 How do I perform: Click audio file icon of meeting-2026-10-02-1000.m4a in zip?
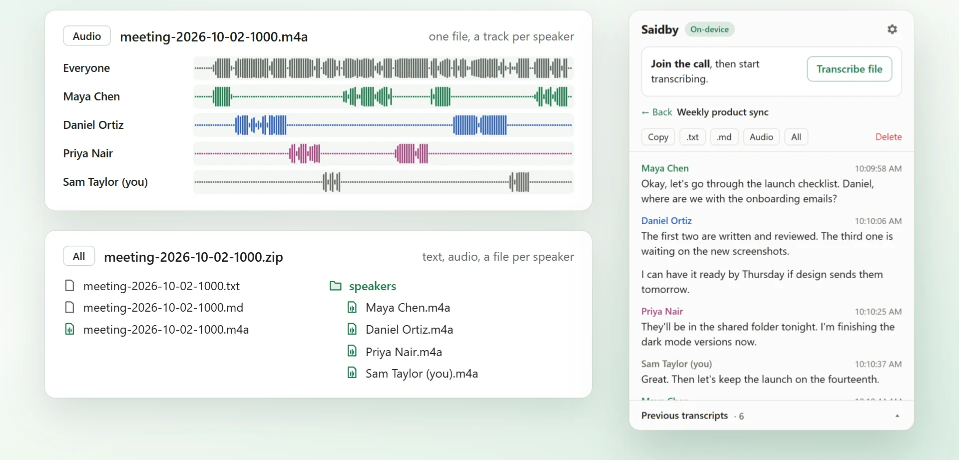[70, 329]
